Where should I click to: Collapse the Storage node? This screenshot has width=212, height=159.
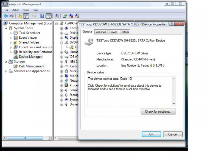6,62
